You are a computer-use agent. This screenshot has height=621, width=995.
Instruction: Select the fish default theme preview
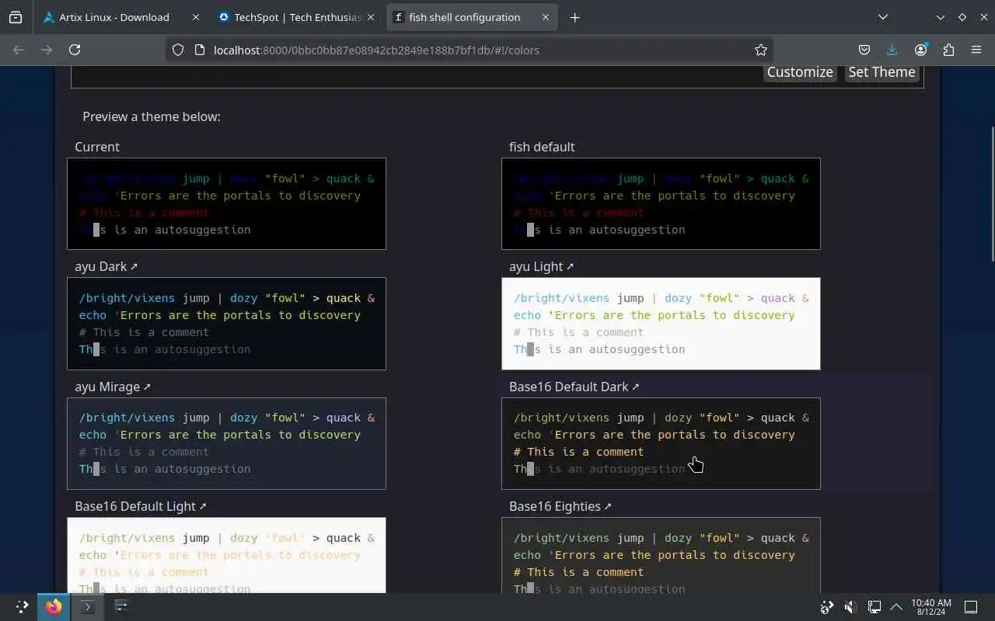point(661,203)
